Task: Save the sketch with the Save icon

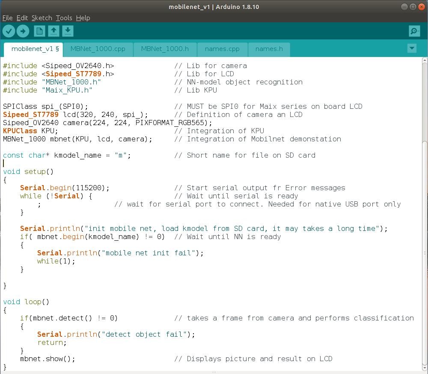Action: (67, 31)
